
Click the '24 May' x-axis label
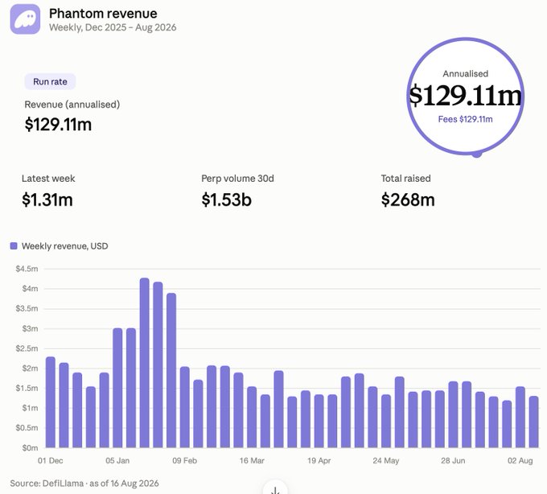coord(386,460)
